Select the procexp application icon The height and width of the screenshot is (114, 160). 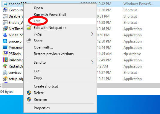[x=5, y=41]
